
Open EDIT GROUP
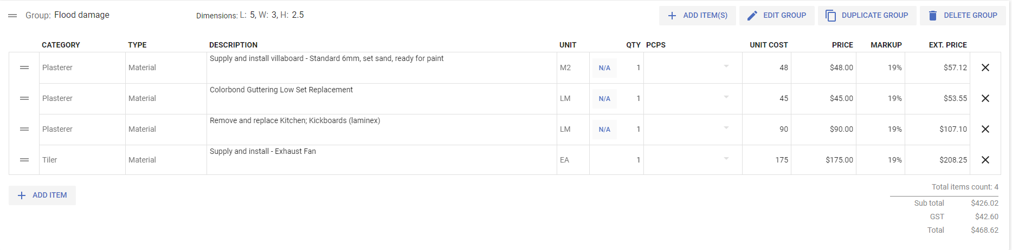point(777,16)
